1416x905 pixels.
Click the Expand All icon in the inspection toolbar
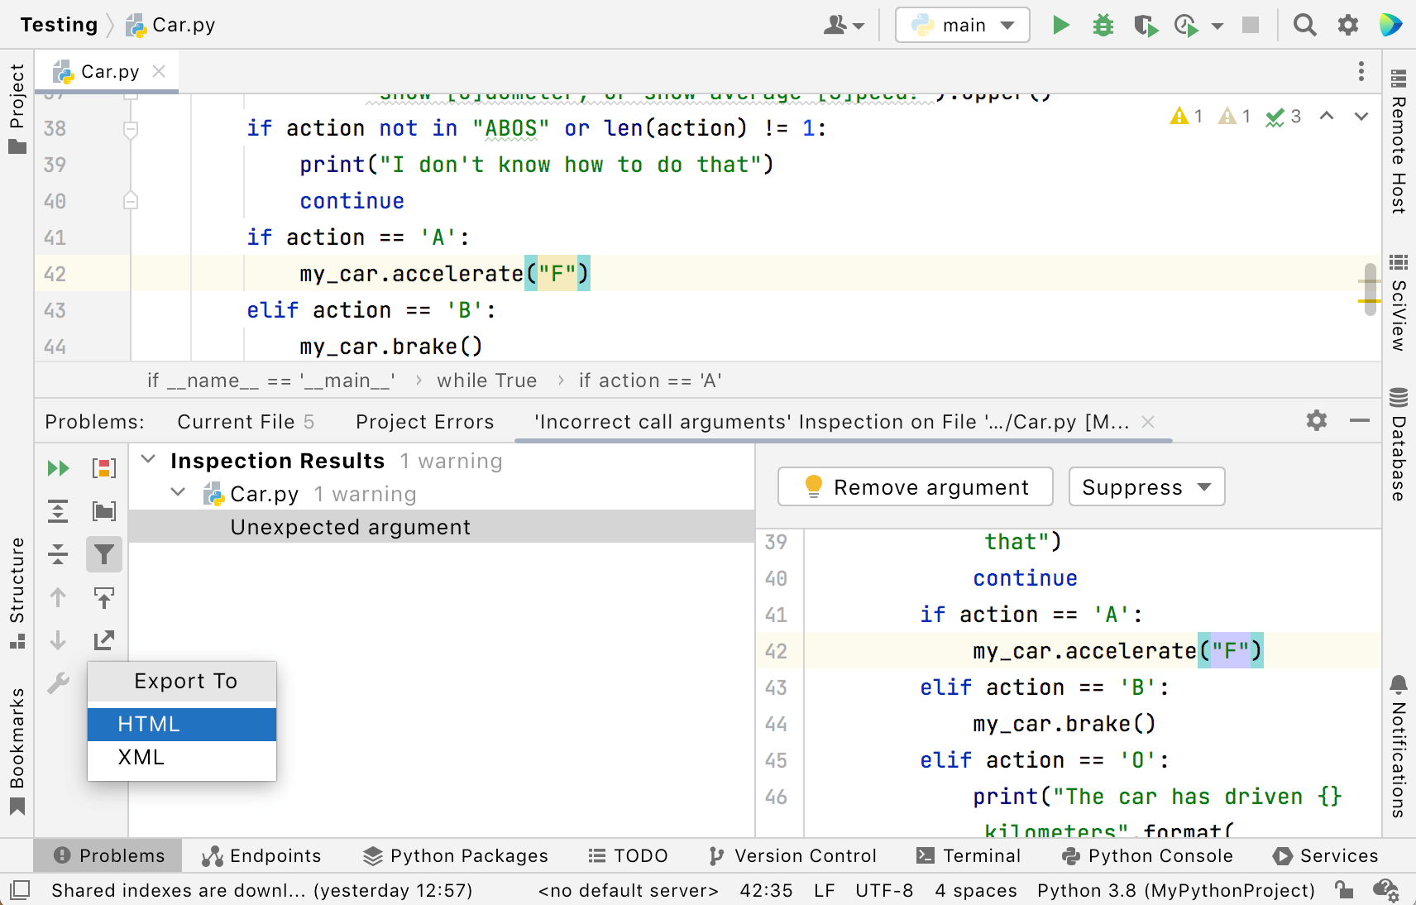coord(58,511)
